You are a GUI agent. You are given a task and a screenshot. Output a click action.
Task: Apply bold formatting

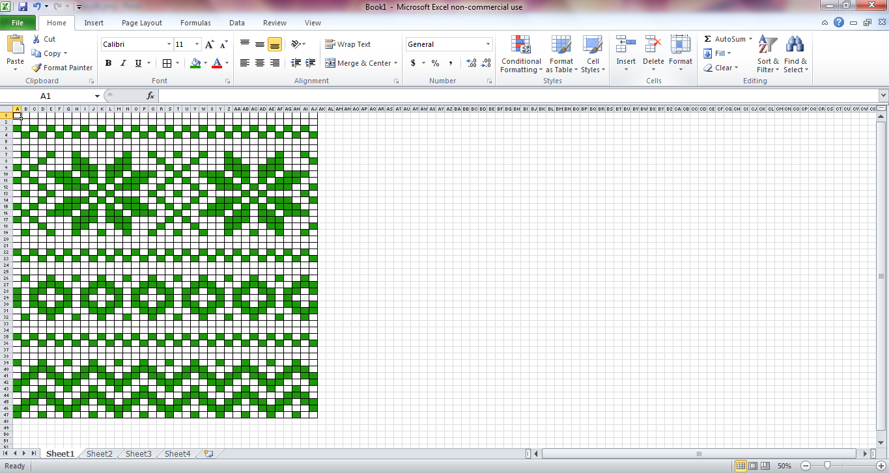pos(108,63)
